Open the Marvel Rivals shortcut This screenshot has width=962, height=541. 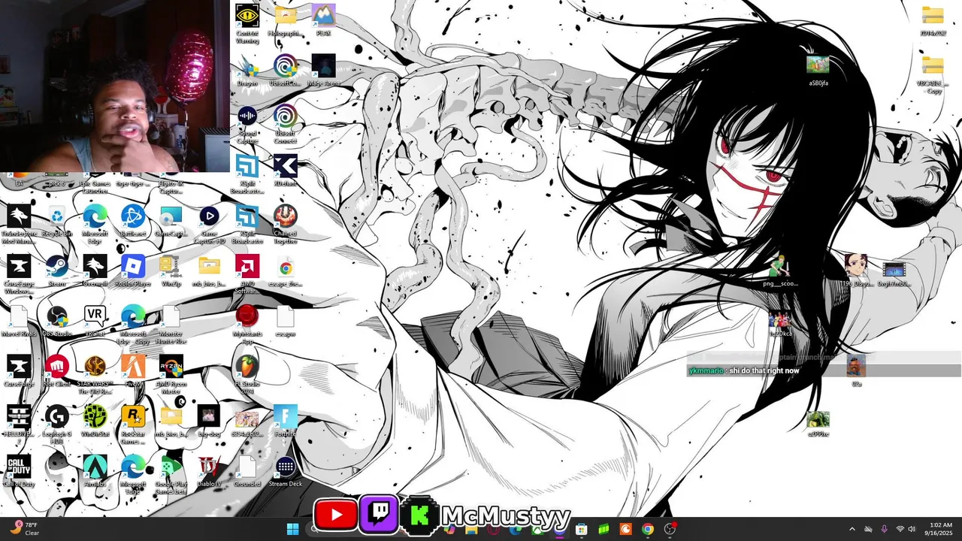(19, 321)
